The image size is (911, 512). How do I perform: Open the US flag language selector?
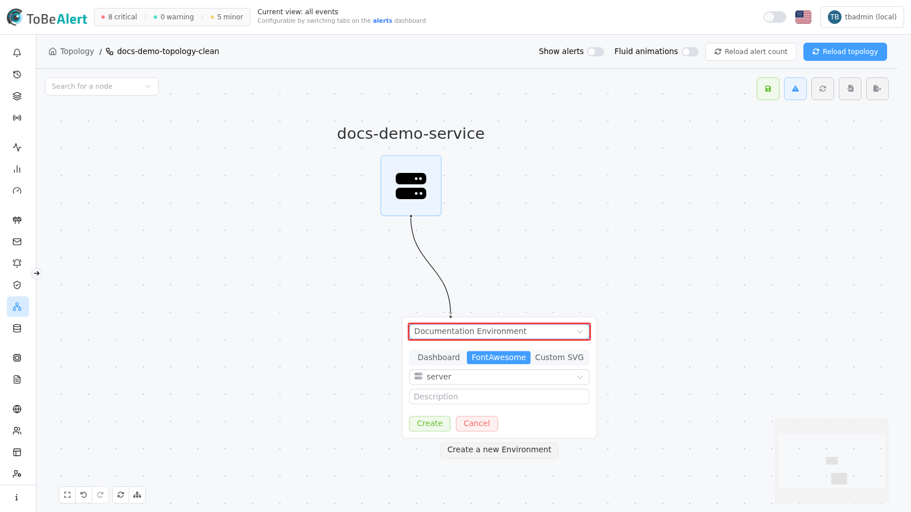tap(803, 17)
